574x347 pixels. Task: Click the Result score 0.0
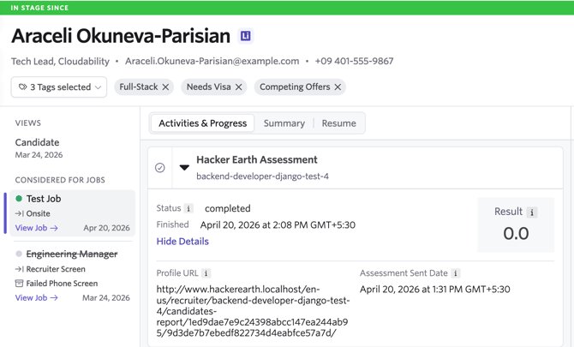pos(516,234)
